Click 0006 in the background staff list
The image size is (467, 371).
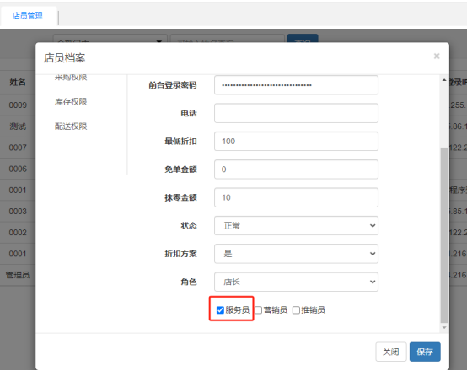18,169
